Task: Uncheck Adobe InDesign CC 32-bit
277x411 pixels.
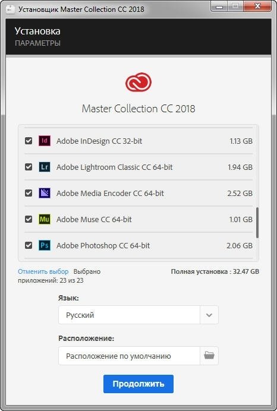Action: coord(29,141)
